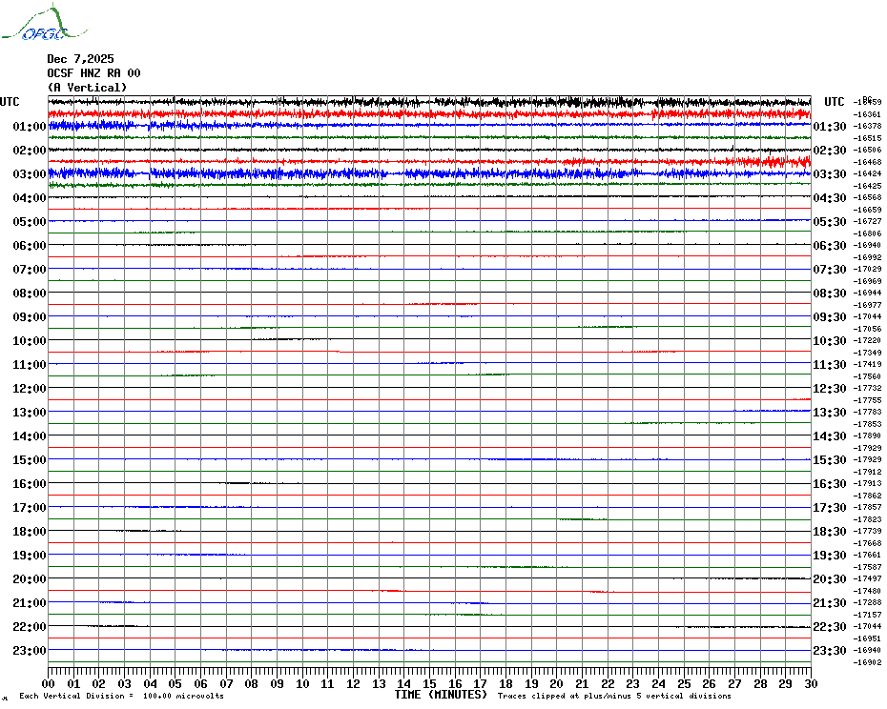Click the offset value '-17890'
The height and width of the screenshot is (709, 887).
[867, 436]
